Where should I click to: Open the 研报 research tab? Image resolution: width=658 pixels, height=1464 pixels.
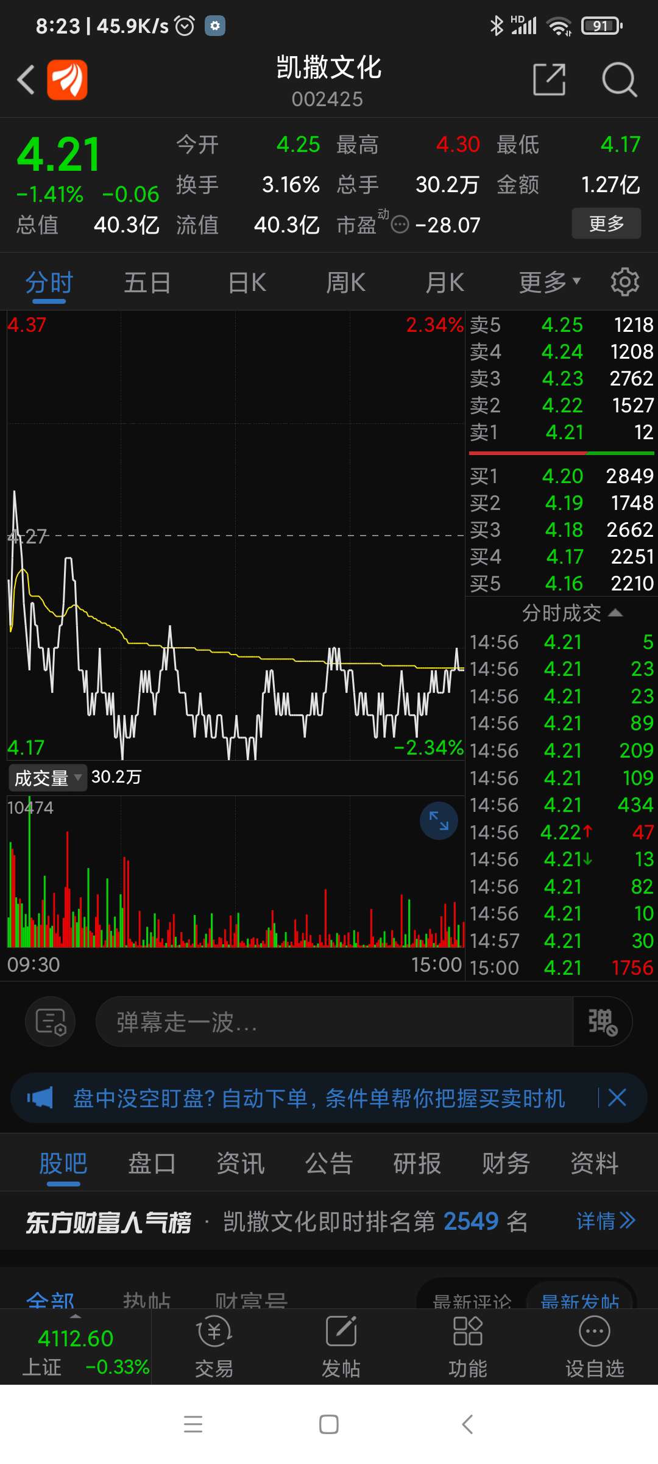point(417,1163)
